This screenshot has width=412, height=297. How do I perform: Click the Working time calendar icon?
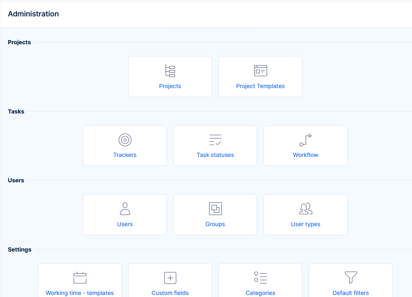point(80,278)
